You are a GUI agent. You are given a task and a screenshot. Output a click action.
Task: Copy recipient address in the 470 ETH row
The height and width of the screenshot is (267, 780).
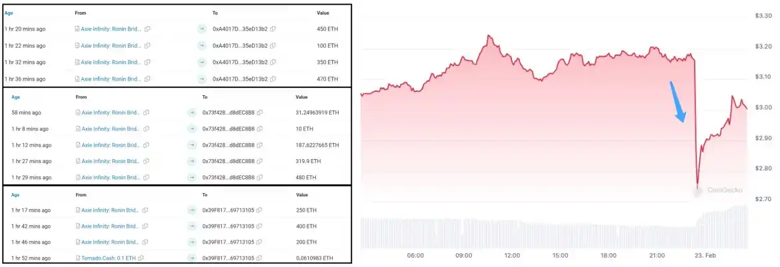click(273, 79)
